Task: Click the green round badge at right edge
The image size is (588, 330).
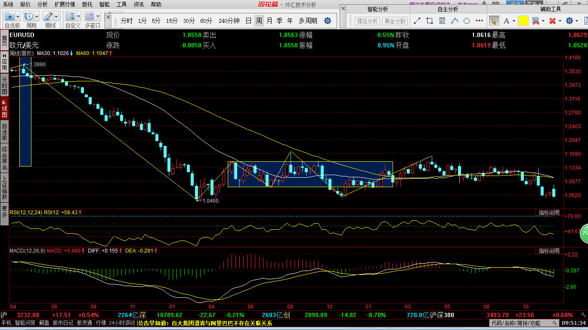Action: pos(584,233)
